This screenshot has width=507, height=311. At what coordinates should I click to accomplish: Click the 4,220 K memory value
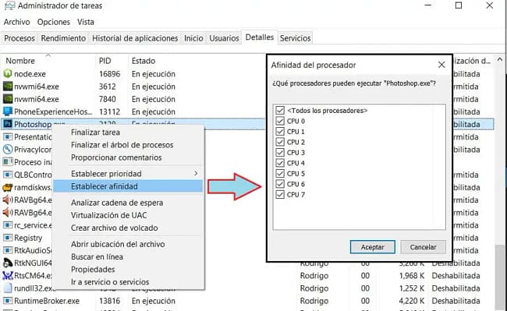tap(412, 301)
